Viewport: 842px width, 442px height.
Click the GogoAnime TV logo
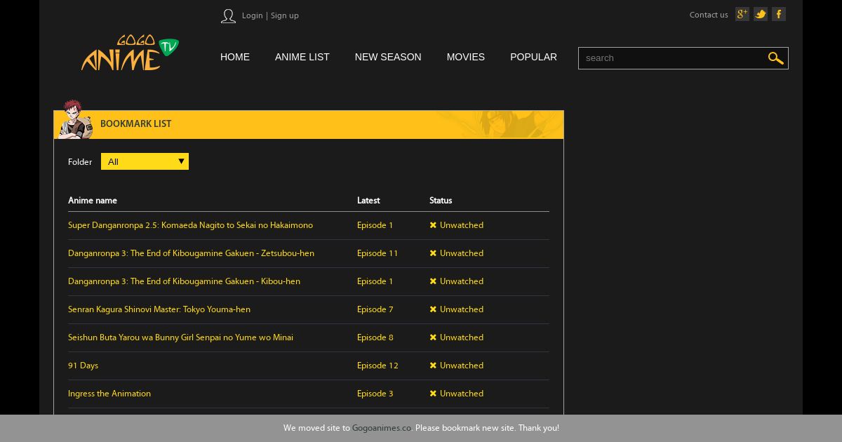[x=130, y=53]
